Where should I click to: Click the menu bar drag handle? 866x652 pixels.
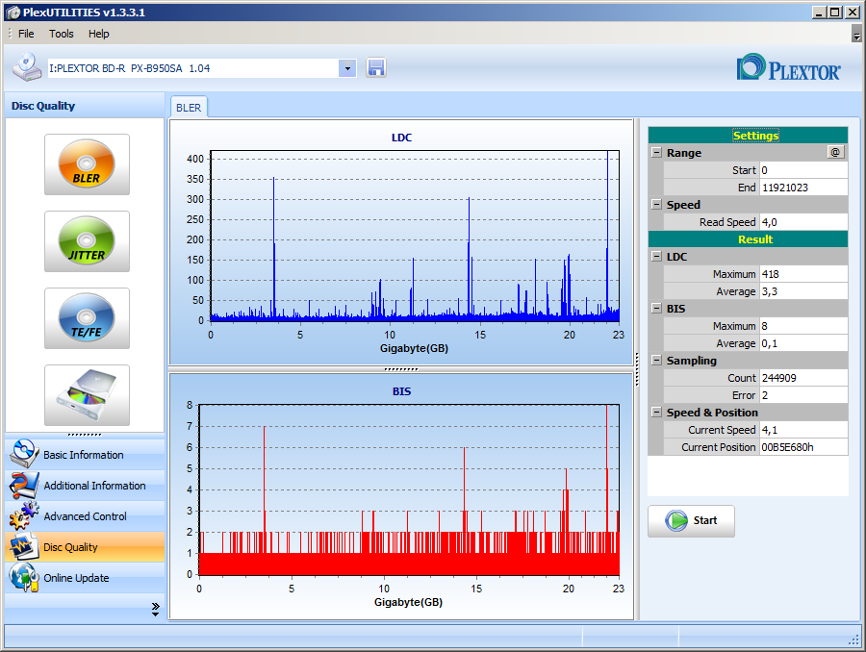point(10,34)
